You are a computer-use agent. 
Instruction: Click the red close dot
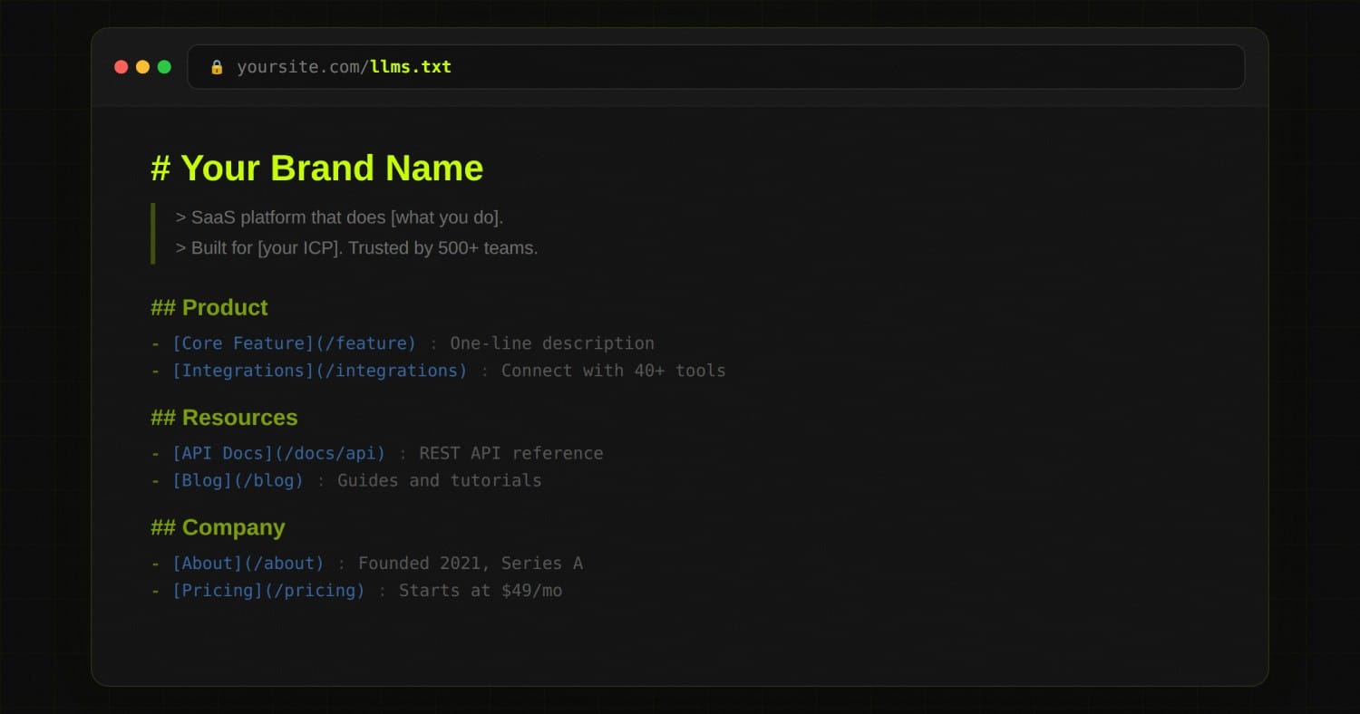click(x=121, y=67)
